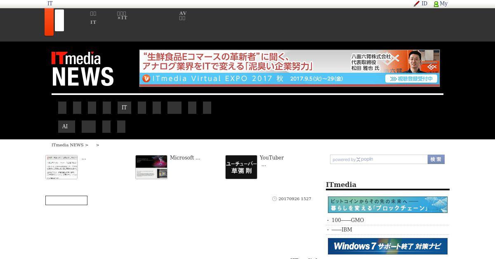This screenshot has width=495, height=259.
Task: Click the red pencil icon beside ID
Action: 417,4
